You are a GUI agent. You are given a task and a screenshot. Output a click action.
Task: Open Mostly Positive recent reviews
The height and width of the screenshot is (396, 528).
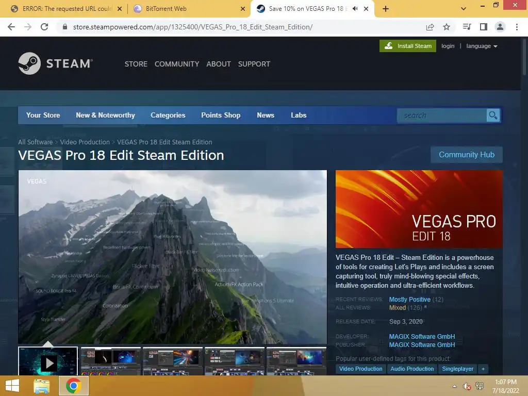[x=410, y=300]
